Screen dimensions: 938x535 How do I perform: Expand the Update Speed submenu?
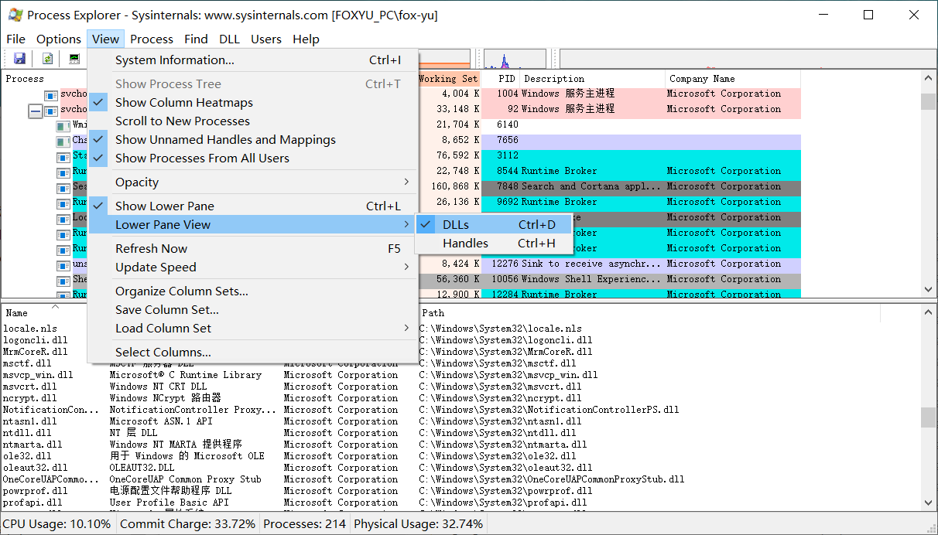click(253, 267)
